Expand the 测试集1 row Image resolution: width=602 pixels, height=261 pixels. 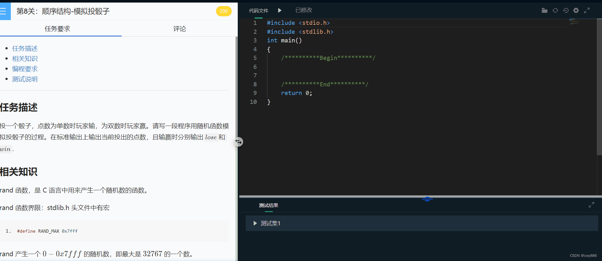tap(422, 223)
